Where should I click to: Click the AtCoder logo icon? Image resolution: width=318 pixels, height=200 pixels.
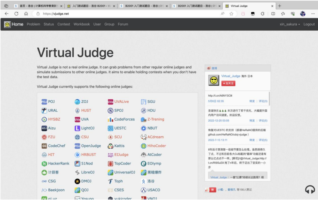coord(144,155)
